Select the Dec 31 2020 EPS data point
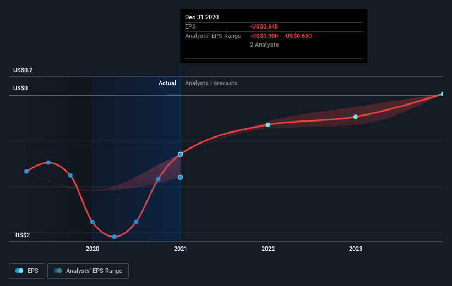452x286 pixels. tap(180, 155)
